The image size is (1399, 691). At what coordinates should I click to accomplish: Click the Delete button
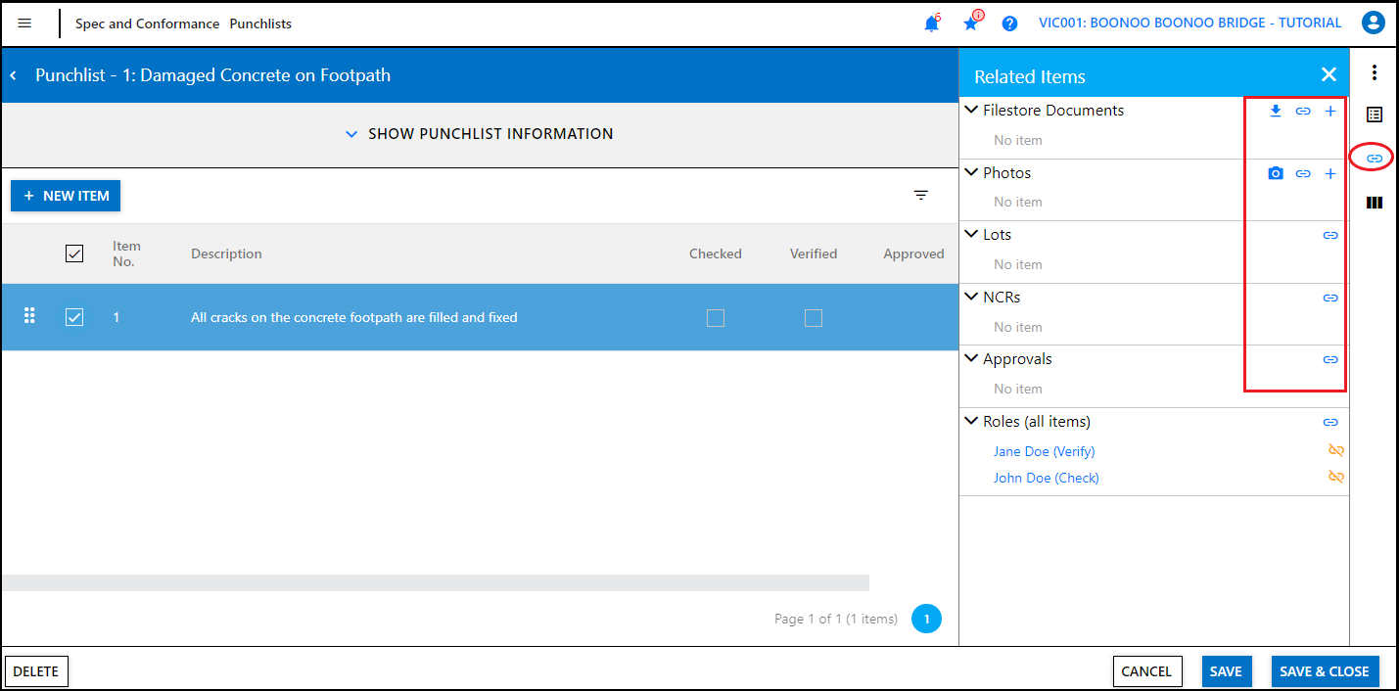36,671
